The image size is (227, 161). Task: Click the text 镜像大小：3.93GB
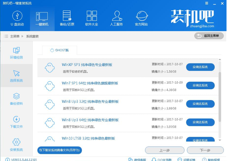(164, 127)
